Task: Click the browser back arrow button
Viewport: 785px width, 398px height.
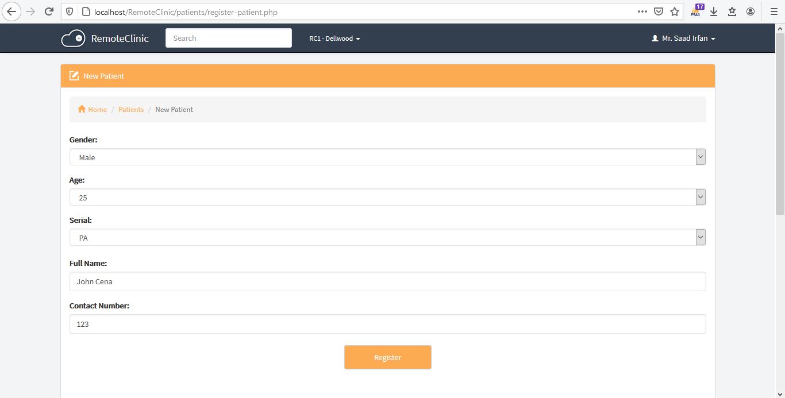Action: coord(12,11)
